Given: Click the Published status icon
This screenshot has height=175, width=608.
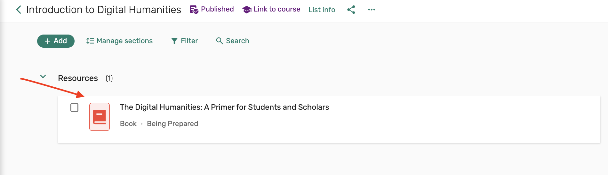Looking at the screenshot, I should click(x=194, y=10).
